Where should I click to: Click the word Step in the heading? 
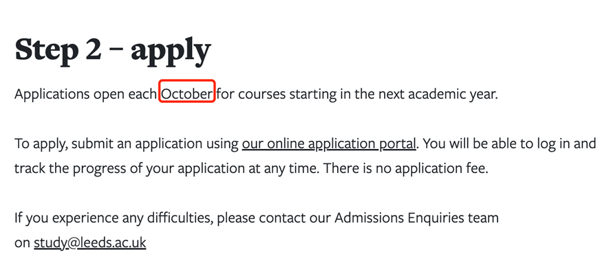click(x=47, y=50)
